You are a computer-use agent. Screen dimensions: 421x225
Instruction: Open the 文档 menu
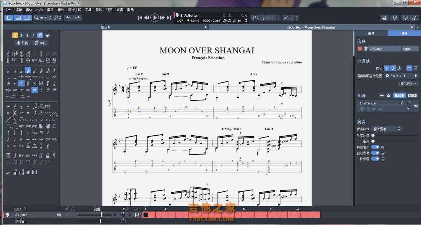(x=8, y=10)
